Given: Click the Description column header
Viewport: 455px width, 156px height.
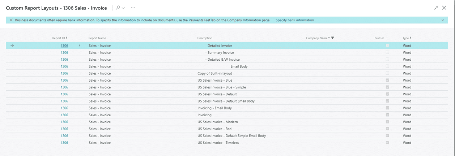Looking at the screenshot, I should click(205, 38).
